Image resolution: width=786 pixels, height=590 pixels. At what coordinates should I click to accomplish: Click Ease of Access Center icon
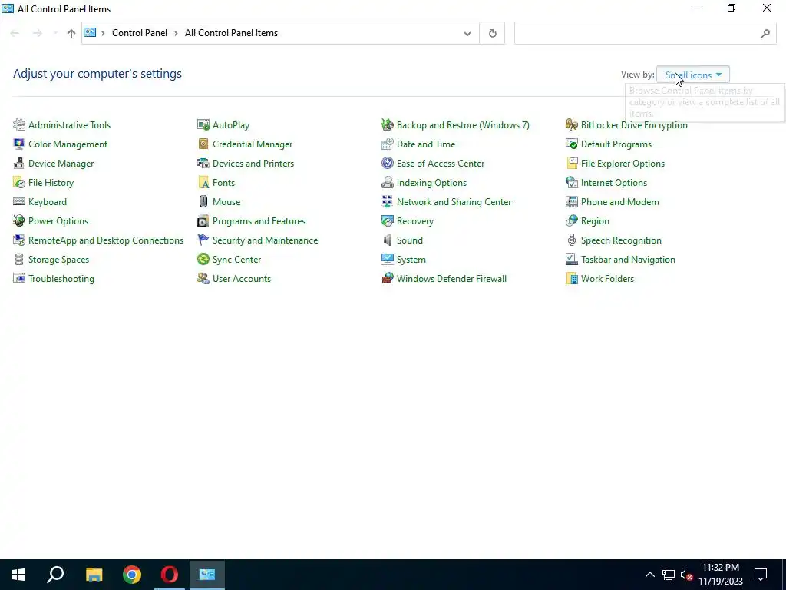point(388,163)
